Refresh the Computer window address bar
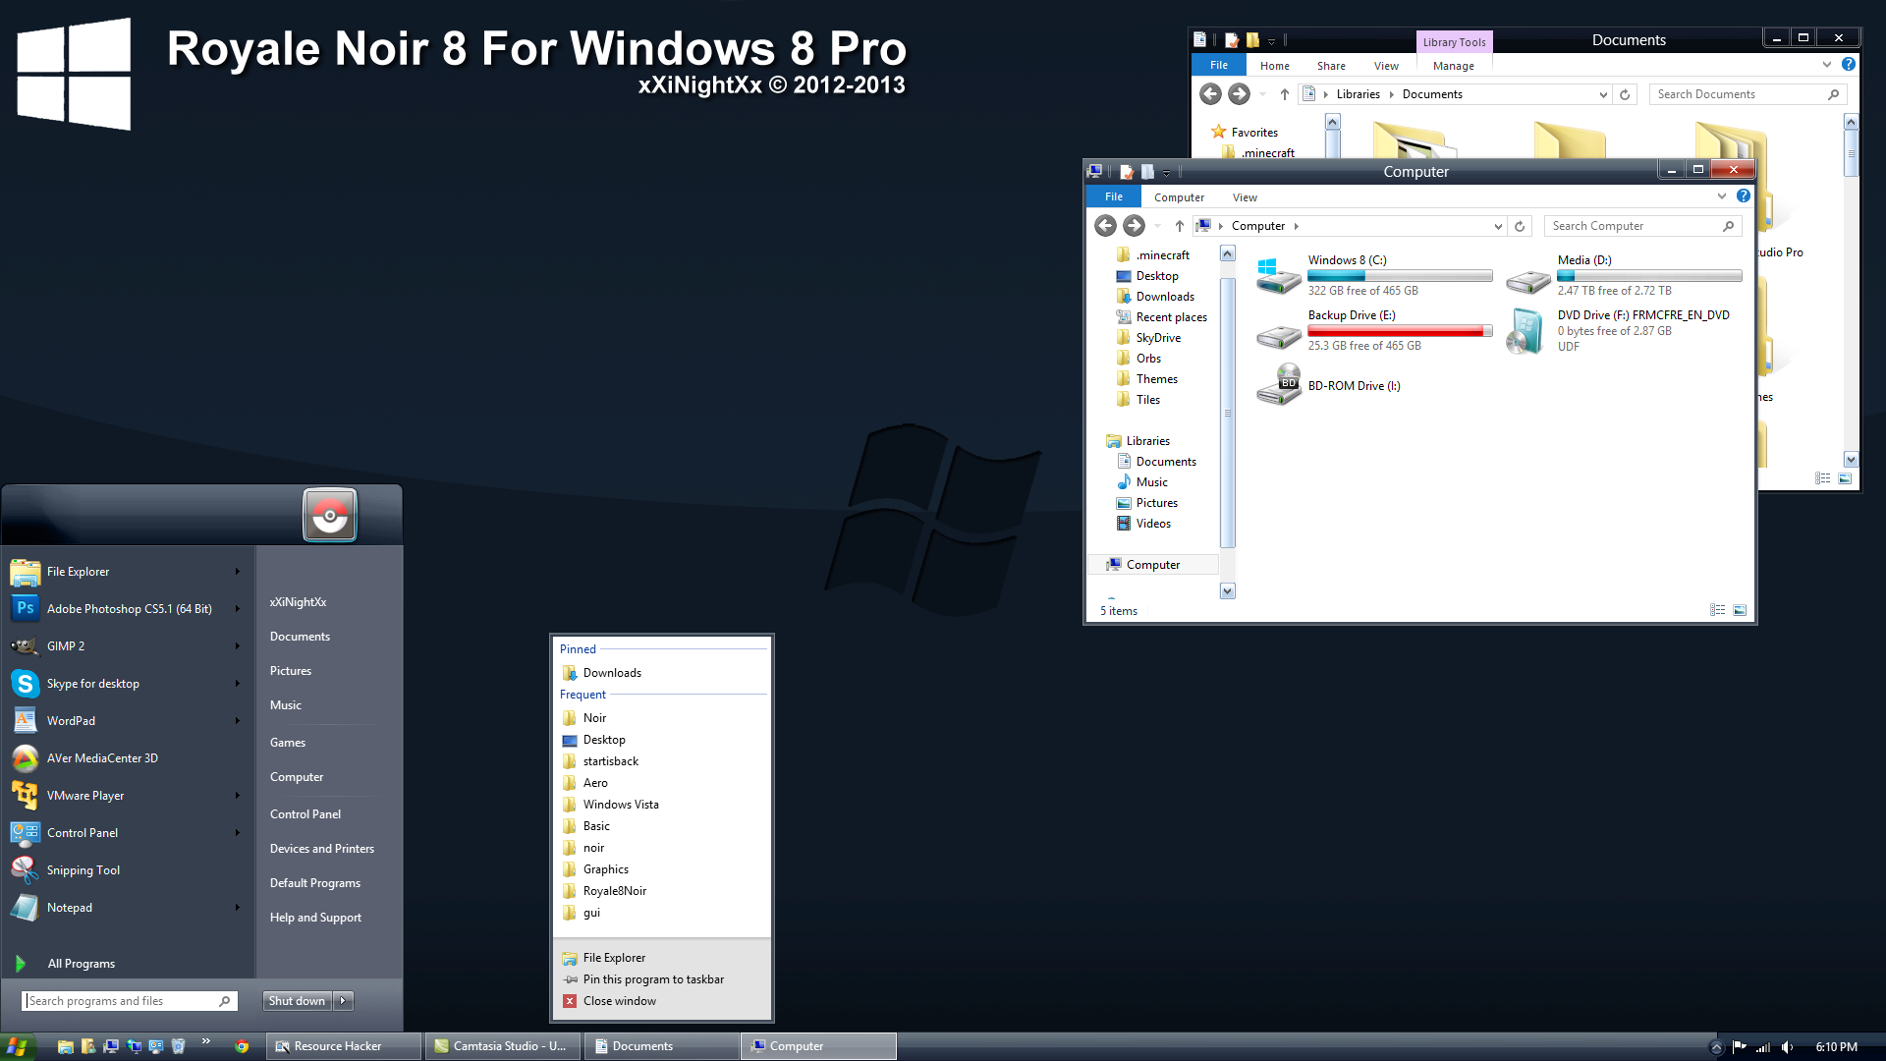Image resolution: width=1886 pixels, height=1061 pixels. click(1520, 226)
